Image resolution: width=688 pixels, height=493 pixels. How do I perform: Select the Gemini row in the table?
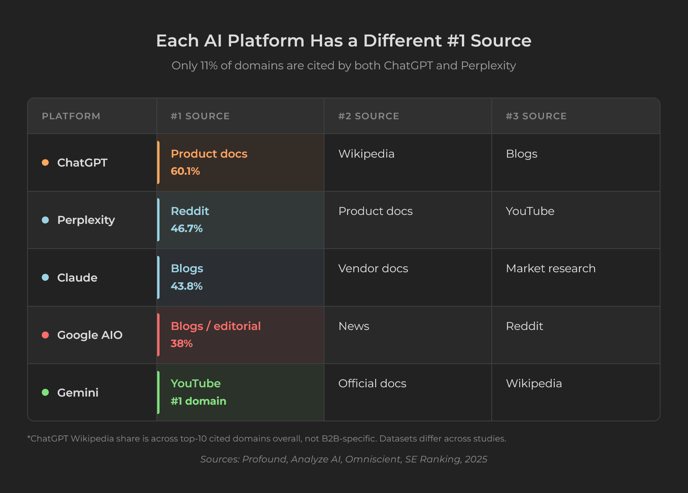click(x=344, y=392)
